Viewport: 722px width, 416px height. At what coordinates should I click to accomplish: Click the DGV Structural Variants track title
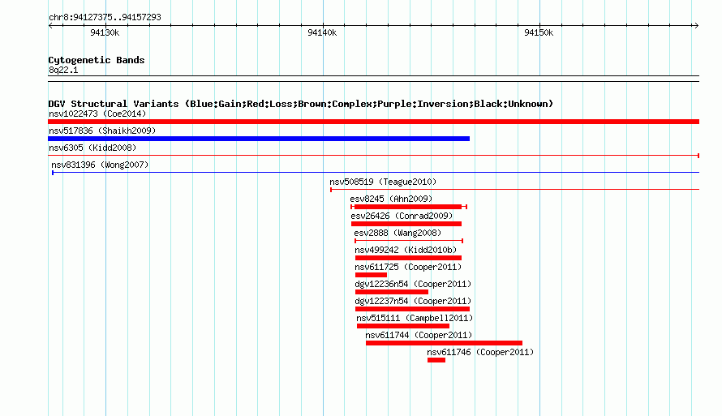(301, 104)
